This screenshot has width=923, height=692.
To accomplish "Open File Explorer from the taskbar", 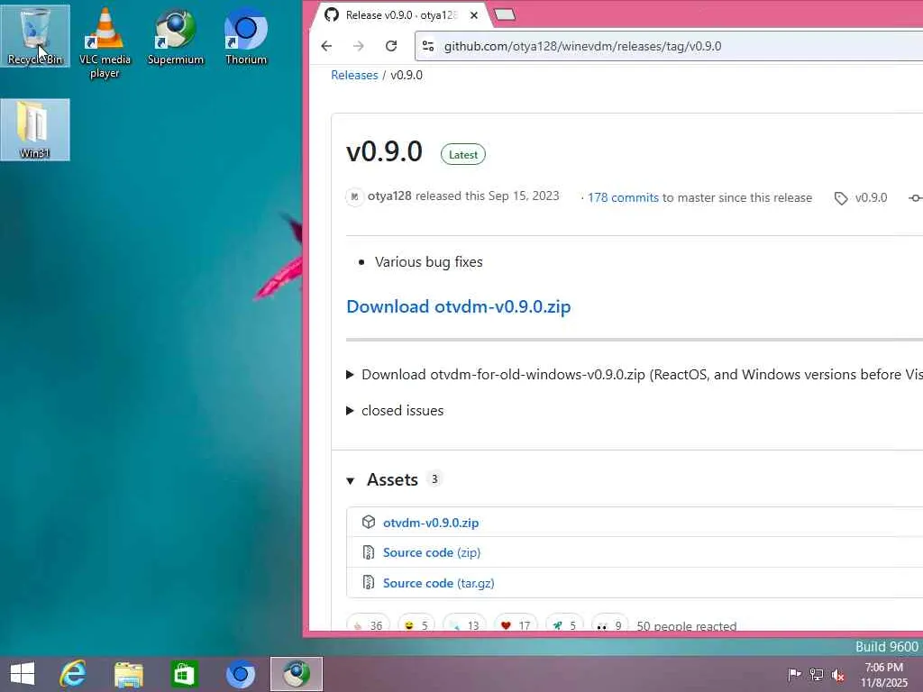I will (128, 674).
